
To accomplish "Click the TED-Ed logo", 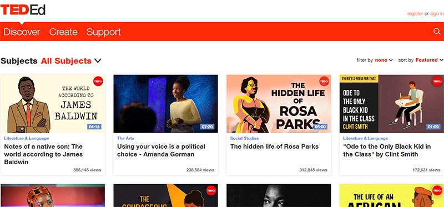I will point(23,9).
